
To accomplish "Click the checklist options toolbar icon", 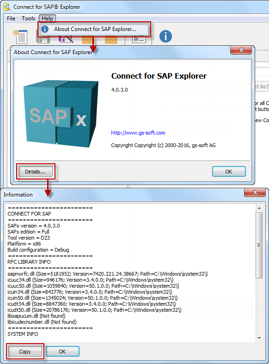I will (x=139, y=39).
